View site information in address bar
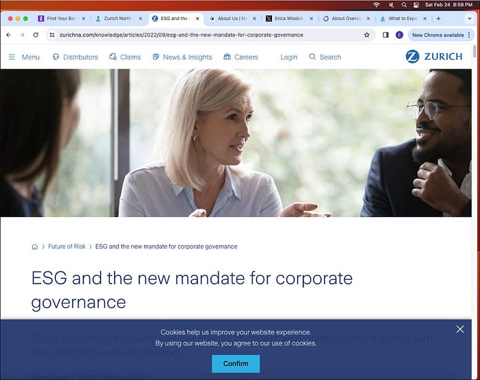480x380 pixels. pyautogui.click(x=53, y=35)
